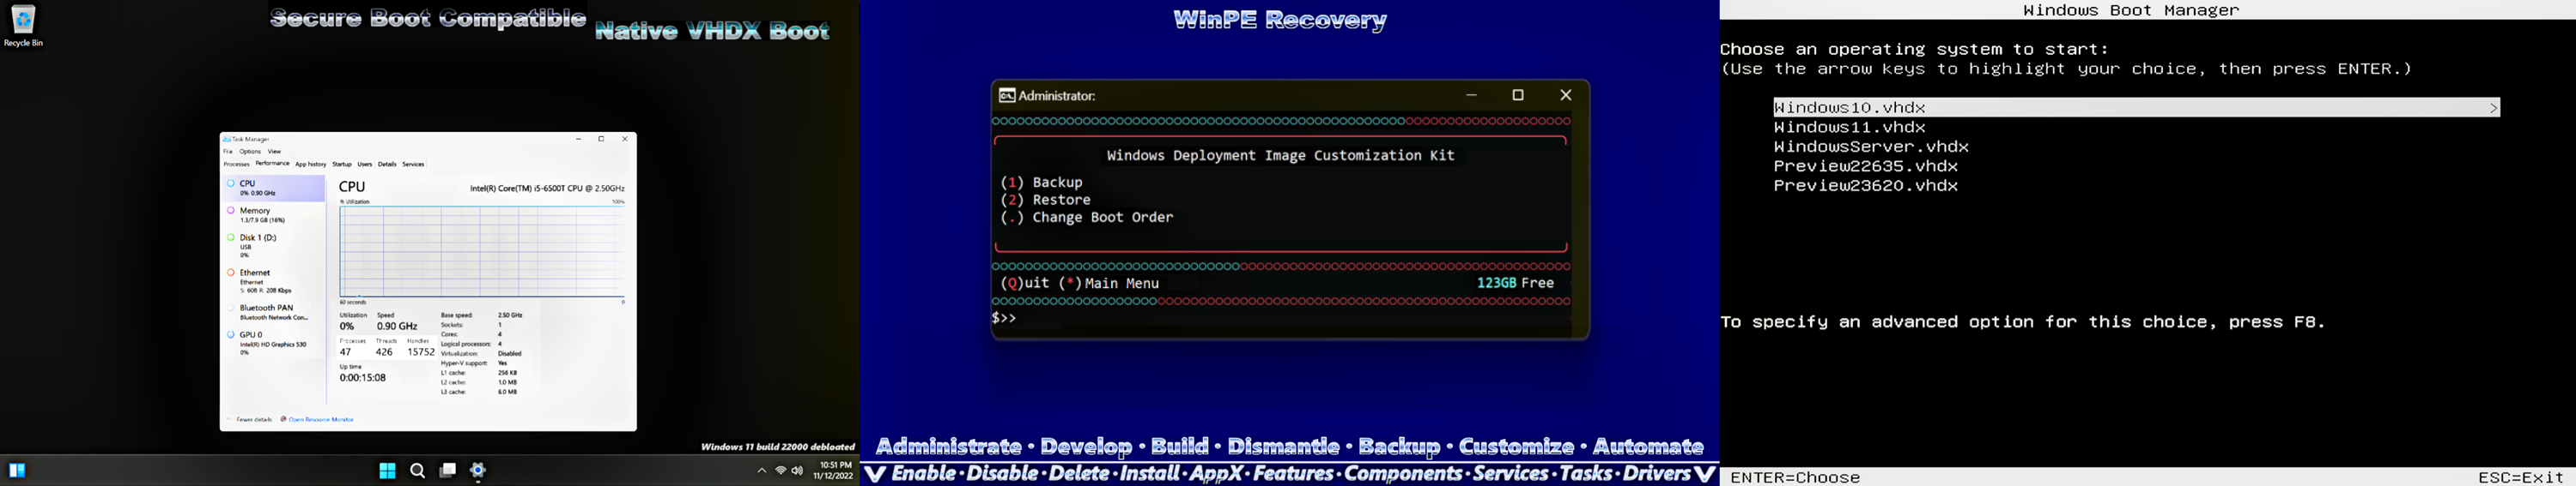Screen dimensions: 2576x486
Task: Click ENTER=Choose in the boot footer
Action: tap(1795, 478)
